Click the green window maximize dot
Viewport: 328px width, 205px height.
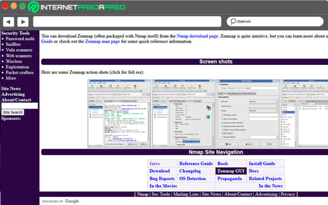tap(22, 6)
